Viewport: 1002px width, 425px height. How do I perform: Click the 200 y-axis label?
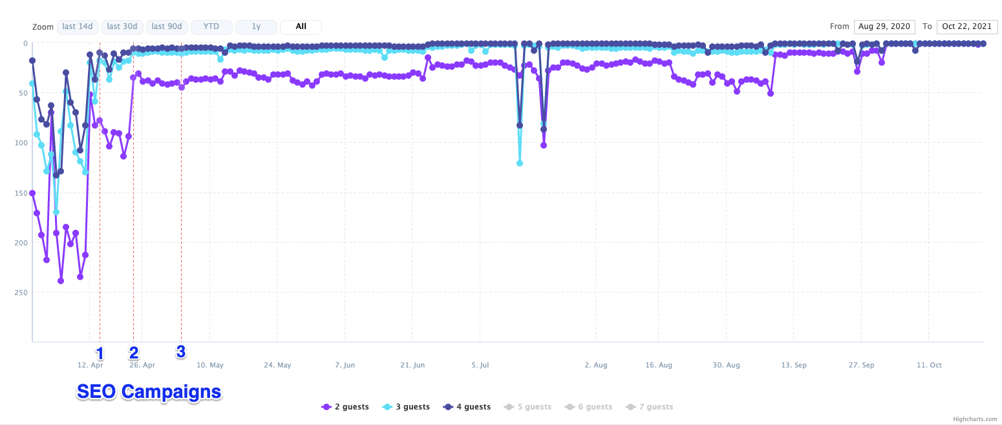pos(21,243)
